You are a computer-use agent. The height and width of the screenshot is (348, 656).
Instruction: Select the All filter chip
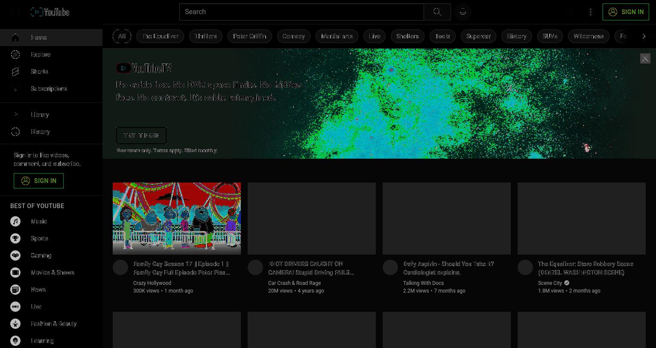pyautogui.click(x=122, y=36)
